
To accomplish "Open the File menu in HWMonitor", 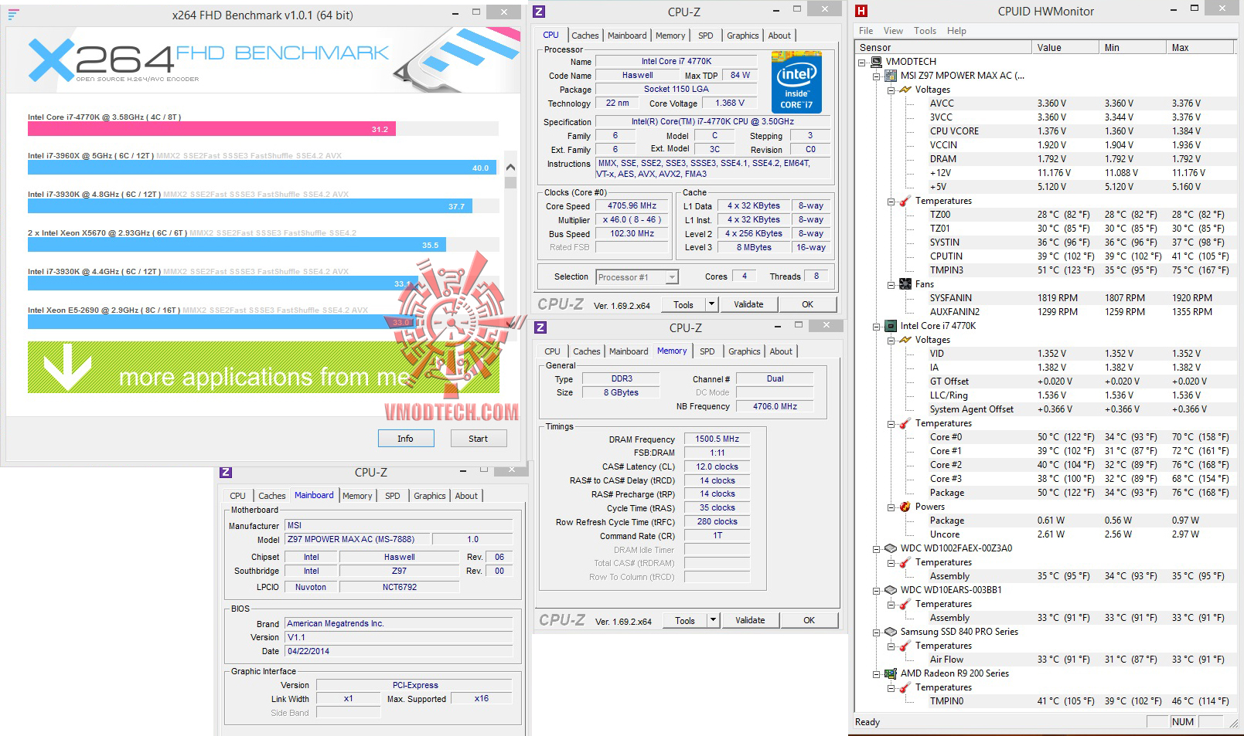I will (866, 31).
